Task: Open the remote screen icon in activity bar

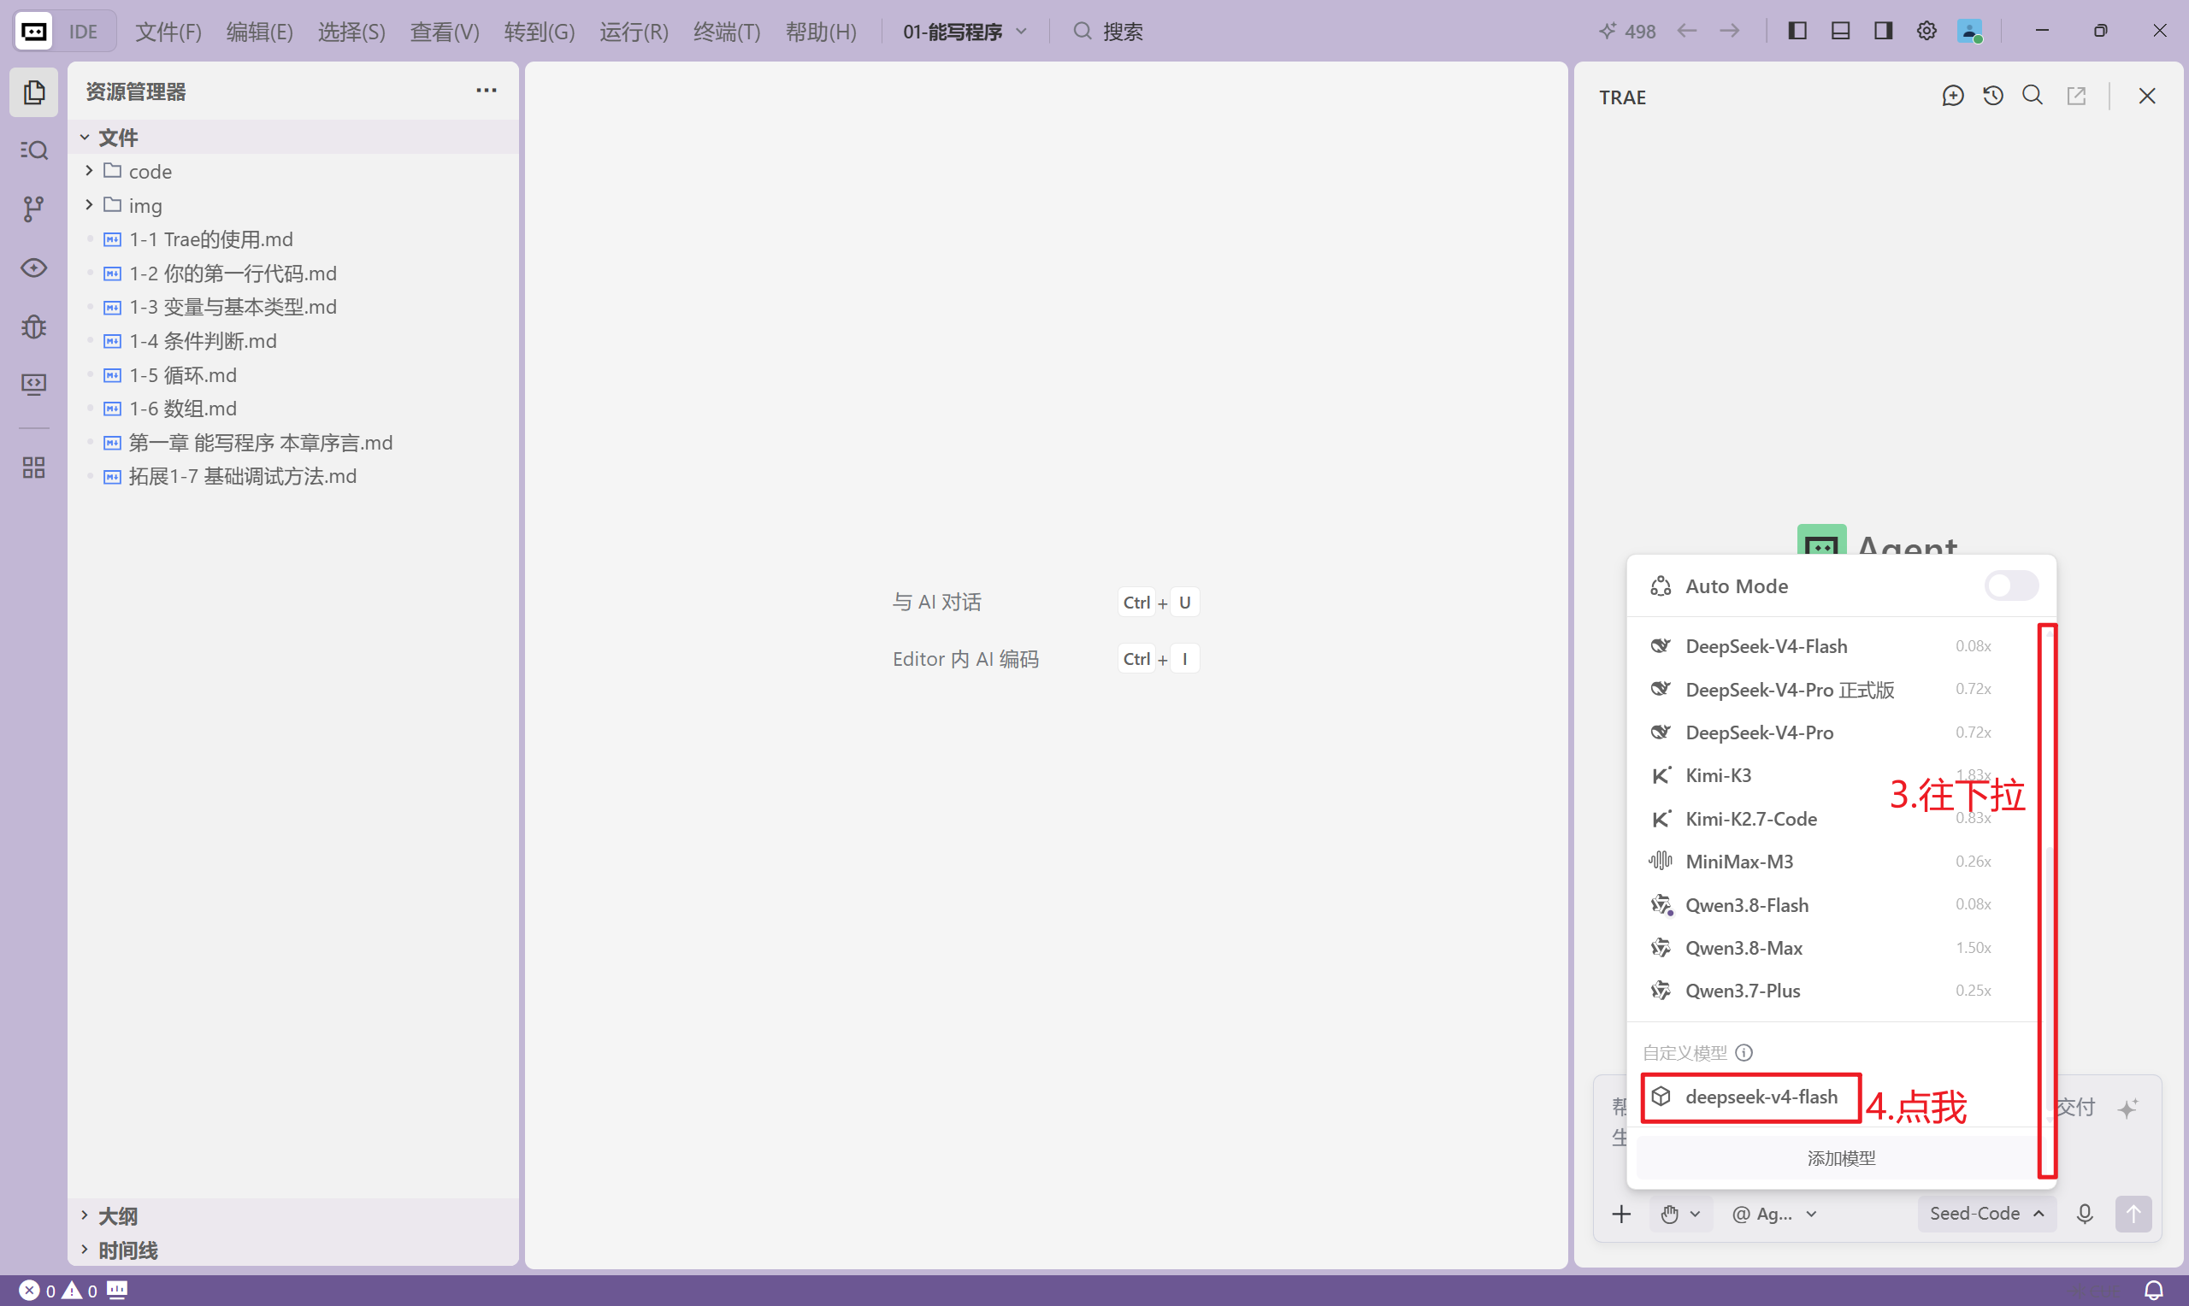Action: [x=33, y=385]
